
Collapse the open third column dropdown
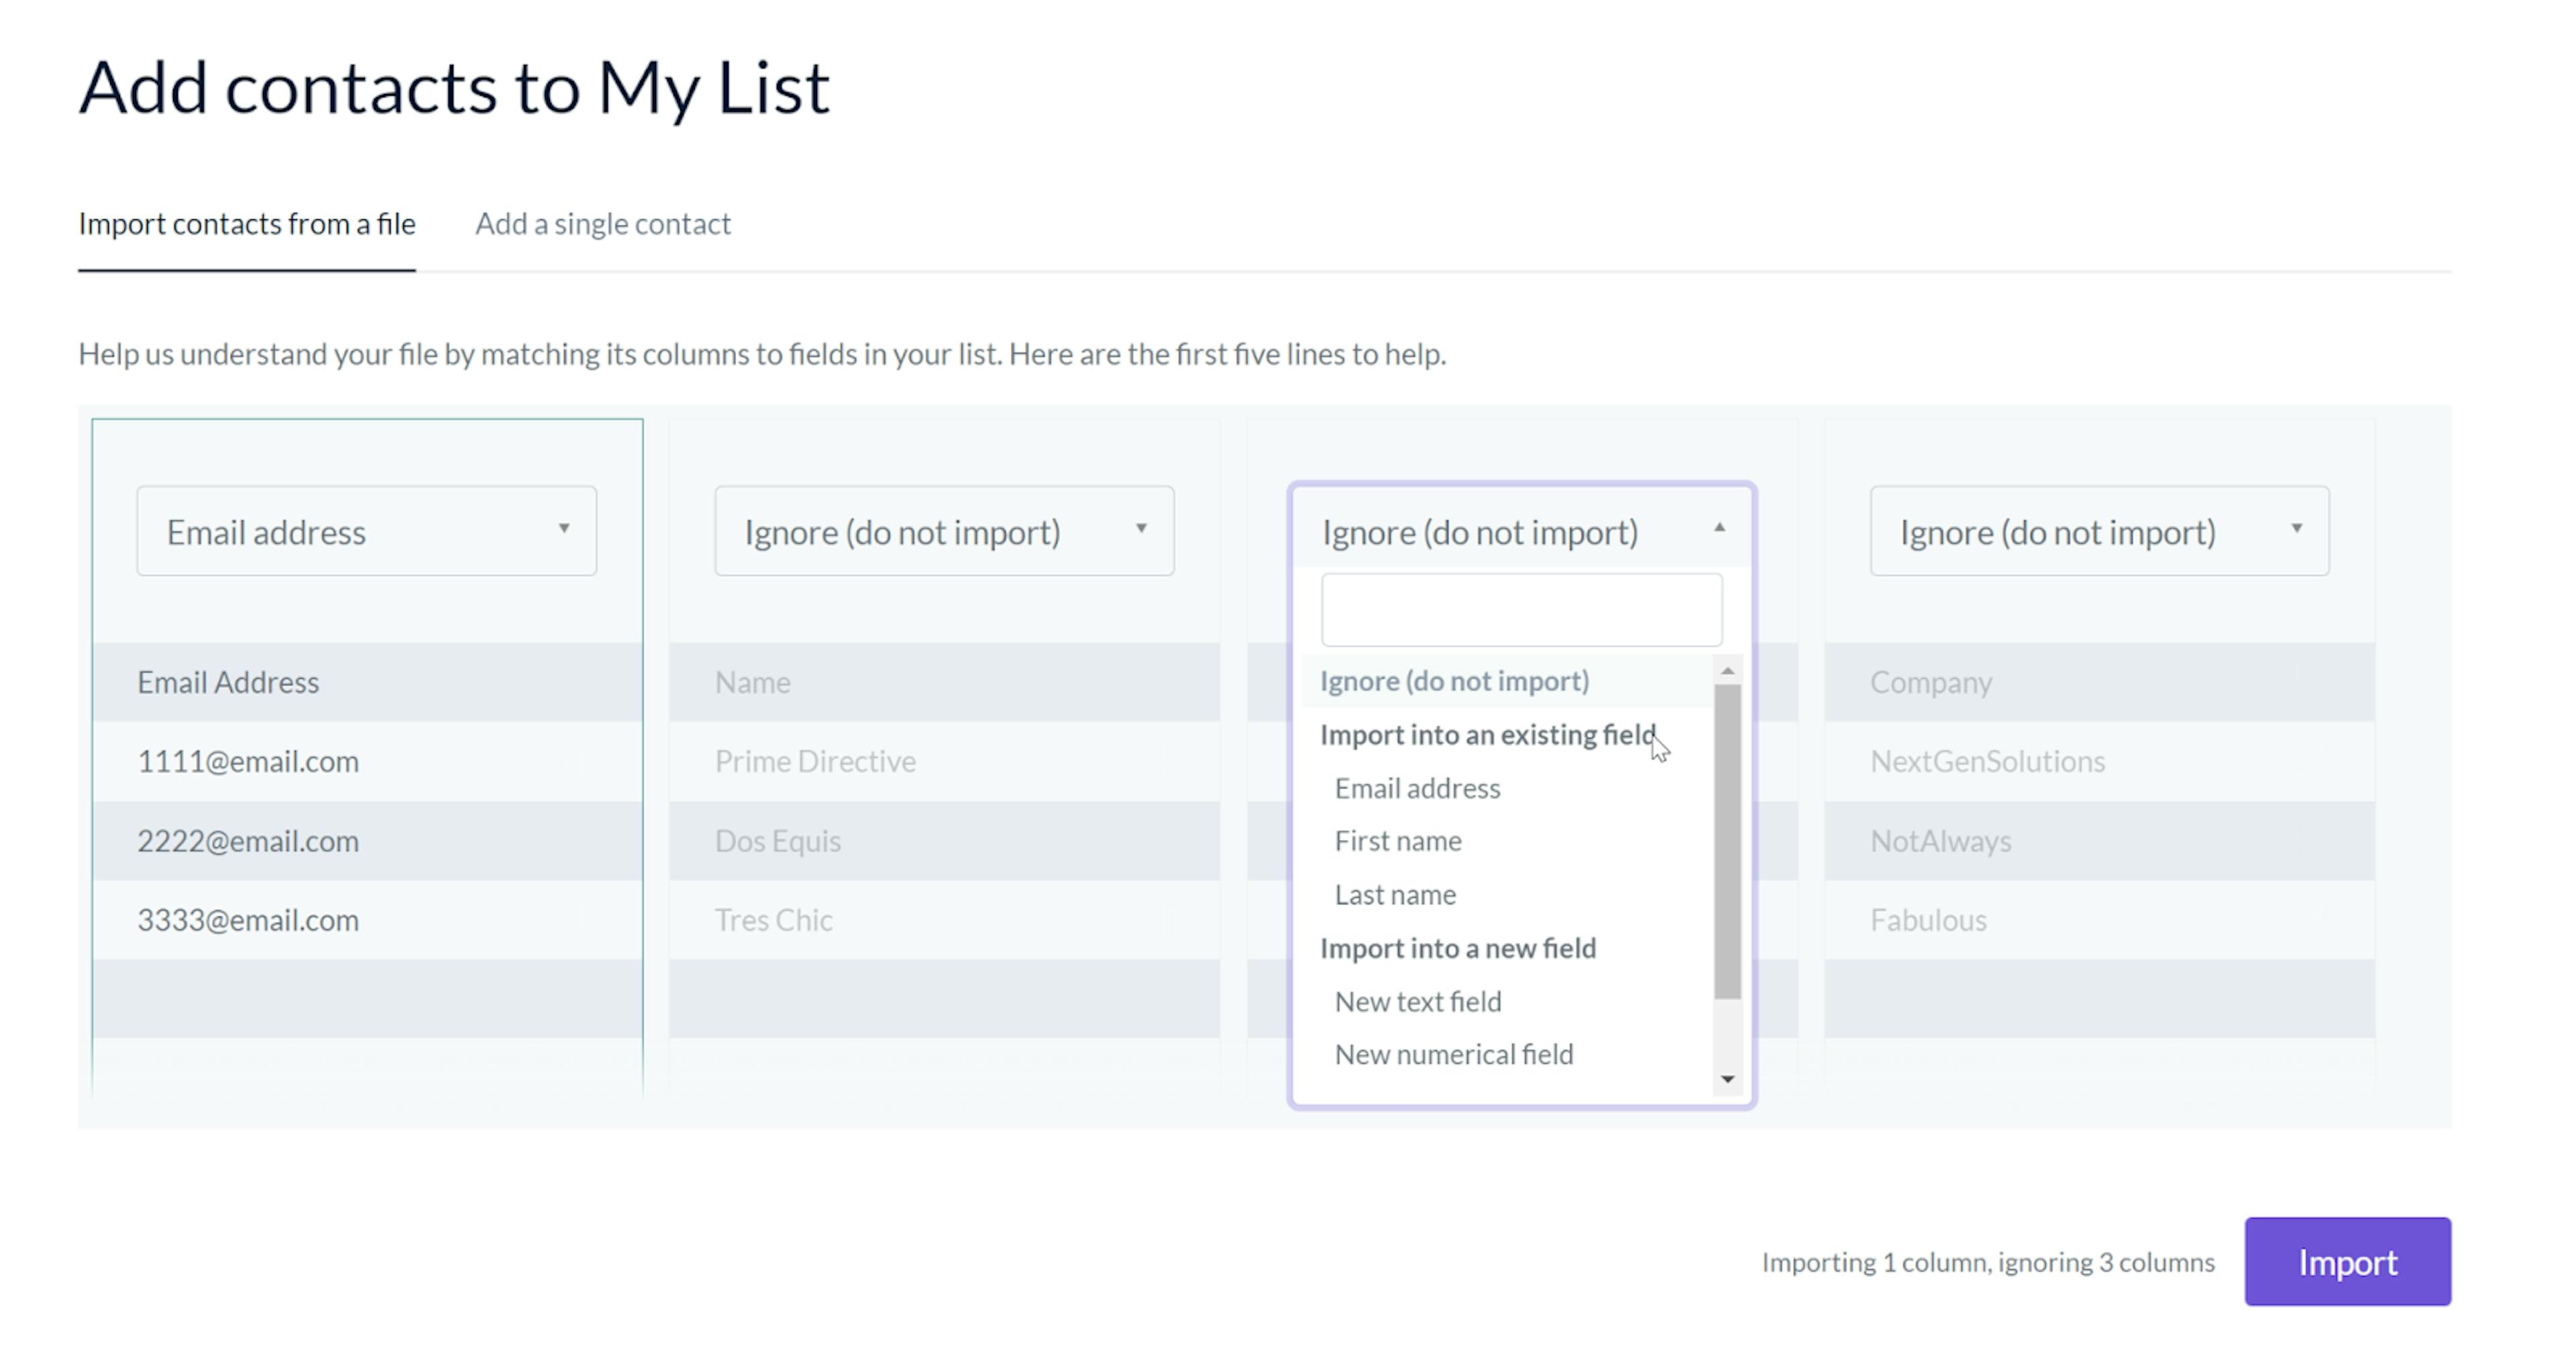tap(1520, 531)
